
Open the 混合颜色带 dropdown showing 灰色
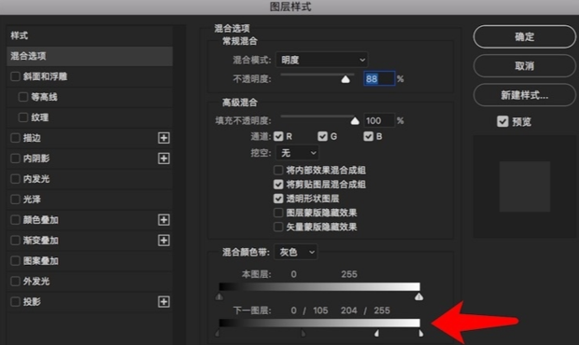pyautogui.click(x=296, y=252)
